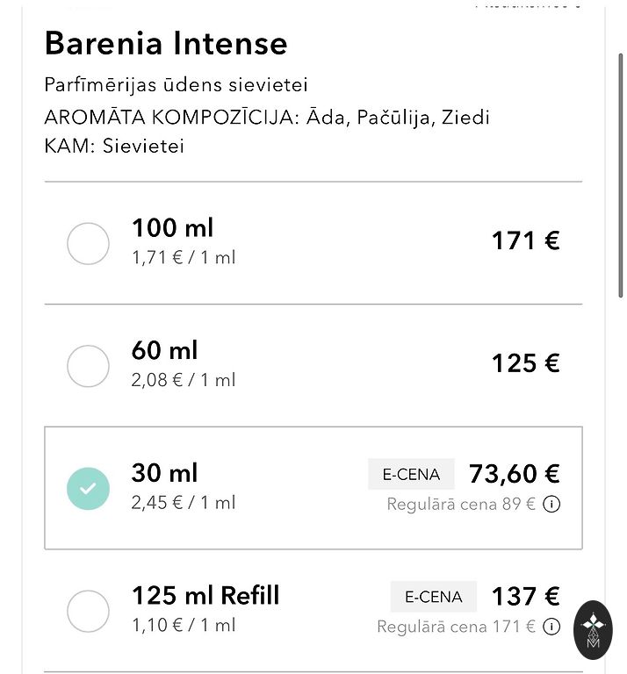This screenshot has height=674, width=627.
Task: Click the 171 € price for 100 ml
Action: pos(525,240)
